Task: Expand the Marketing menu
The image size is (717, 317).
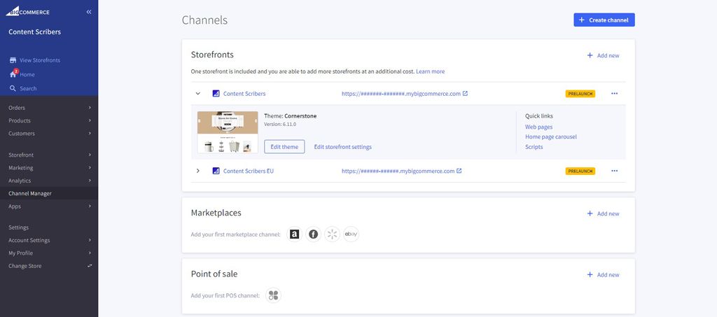Action: 49,168
